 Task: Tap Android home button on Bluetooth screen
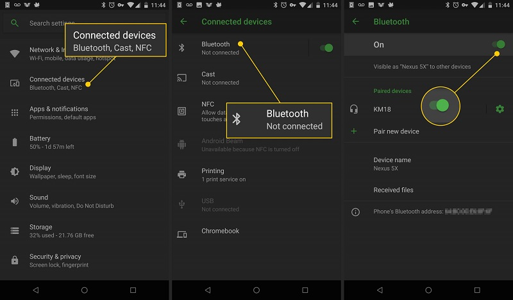coord(428,290)
